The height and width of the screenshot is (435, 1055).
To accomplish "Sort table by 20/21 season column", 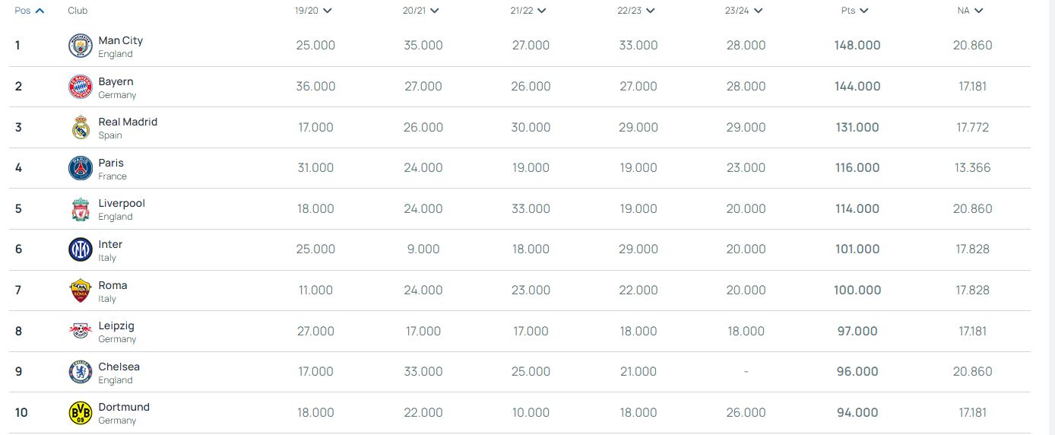I will click(434, 11).
